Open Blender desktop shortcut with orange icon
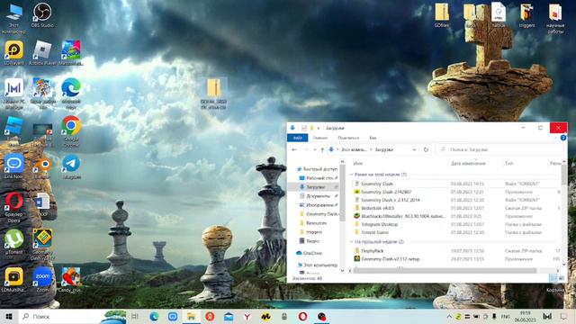The height and width of the screenshot is (324, 576). (x=42, y=167)
